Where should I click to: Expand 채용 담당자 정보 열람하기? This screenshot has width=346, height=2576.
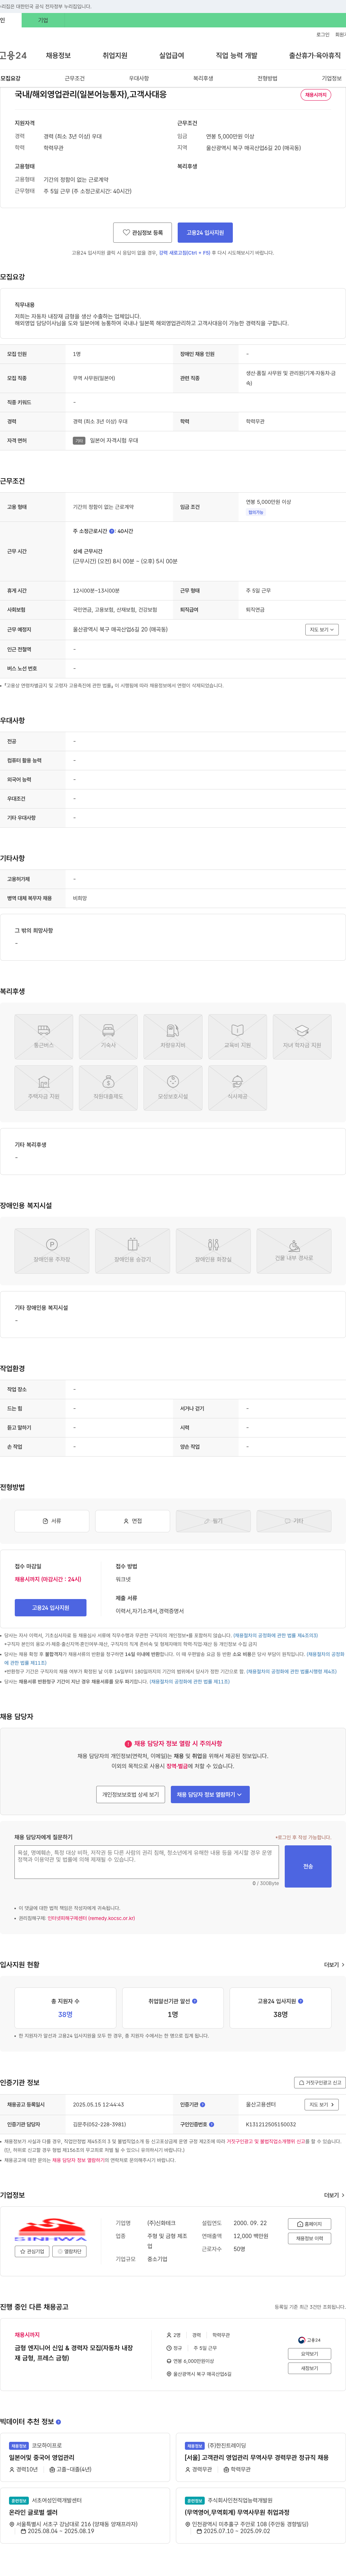(x=210, y=1794)
